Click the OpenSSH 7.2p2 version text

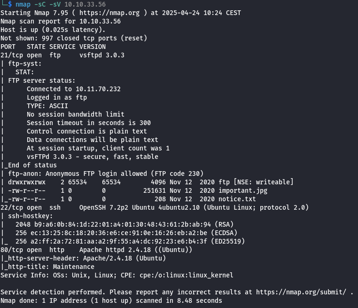[x=104, y=207]
